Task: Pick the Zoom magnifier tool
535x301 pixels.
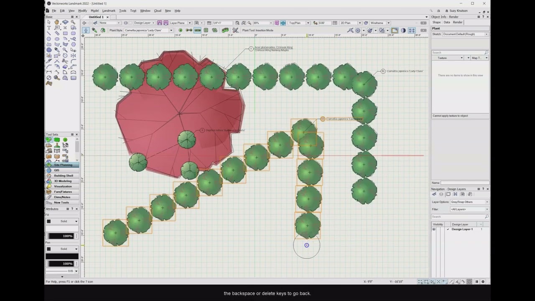Action: pos(73,22)
